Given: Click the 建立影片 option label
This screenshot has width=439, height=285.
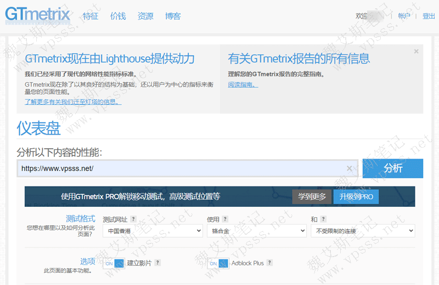Looking at the screenshot, I should [x=139, y=263].
